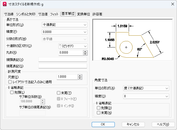Click the 接頭表記(X) prefix field
The image size is (177, 130).
tap(63, 60)
